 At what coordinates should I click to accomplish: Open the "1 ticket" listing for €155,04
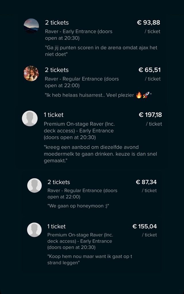(57, 227)
